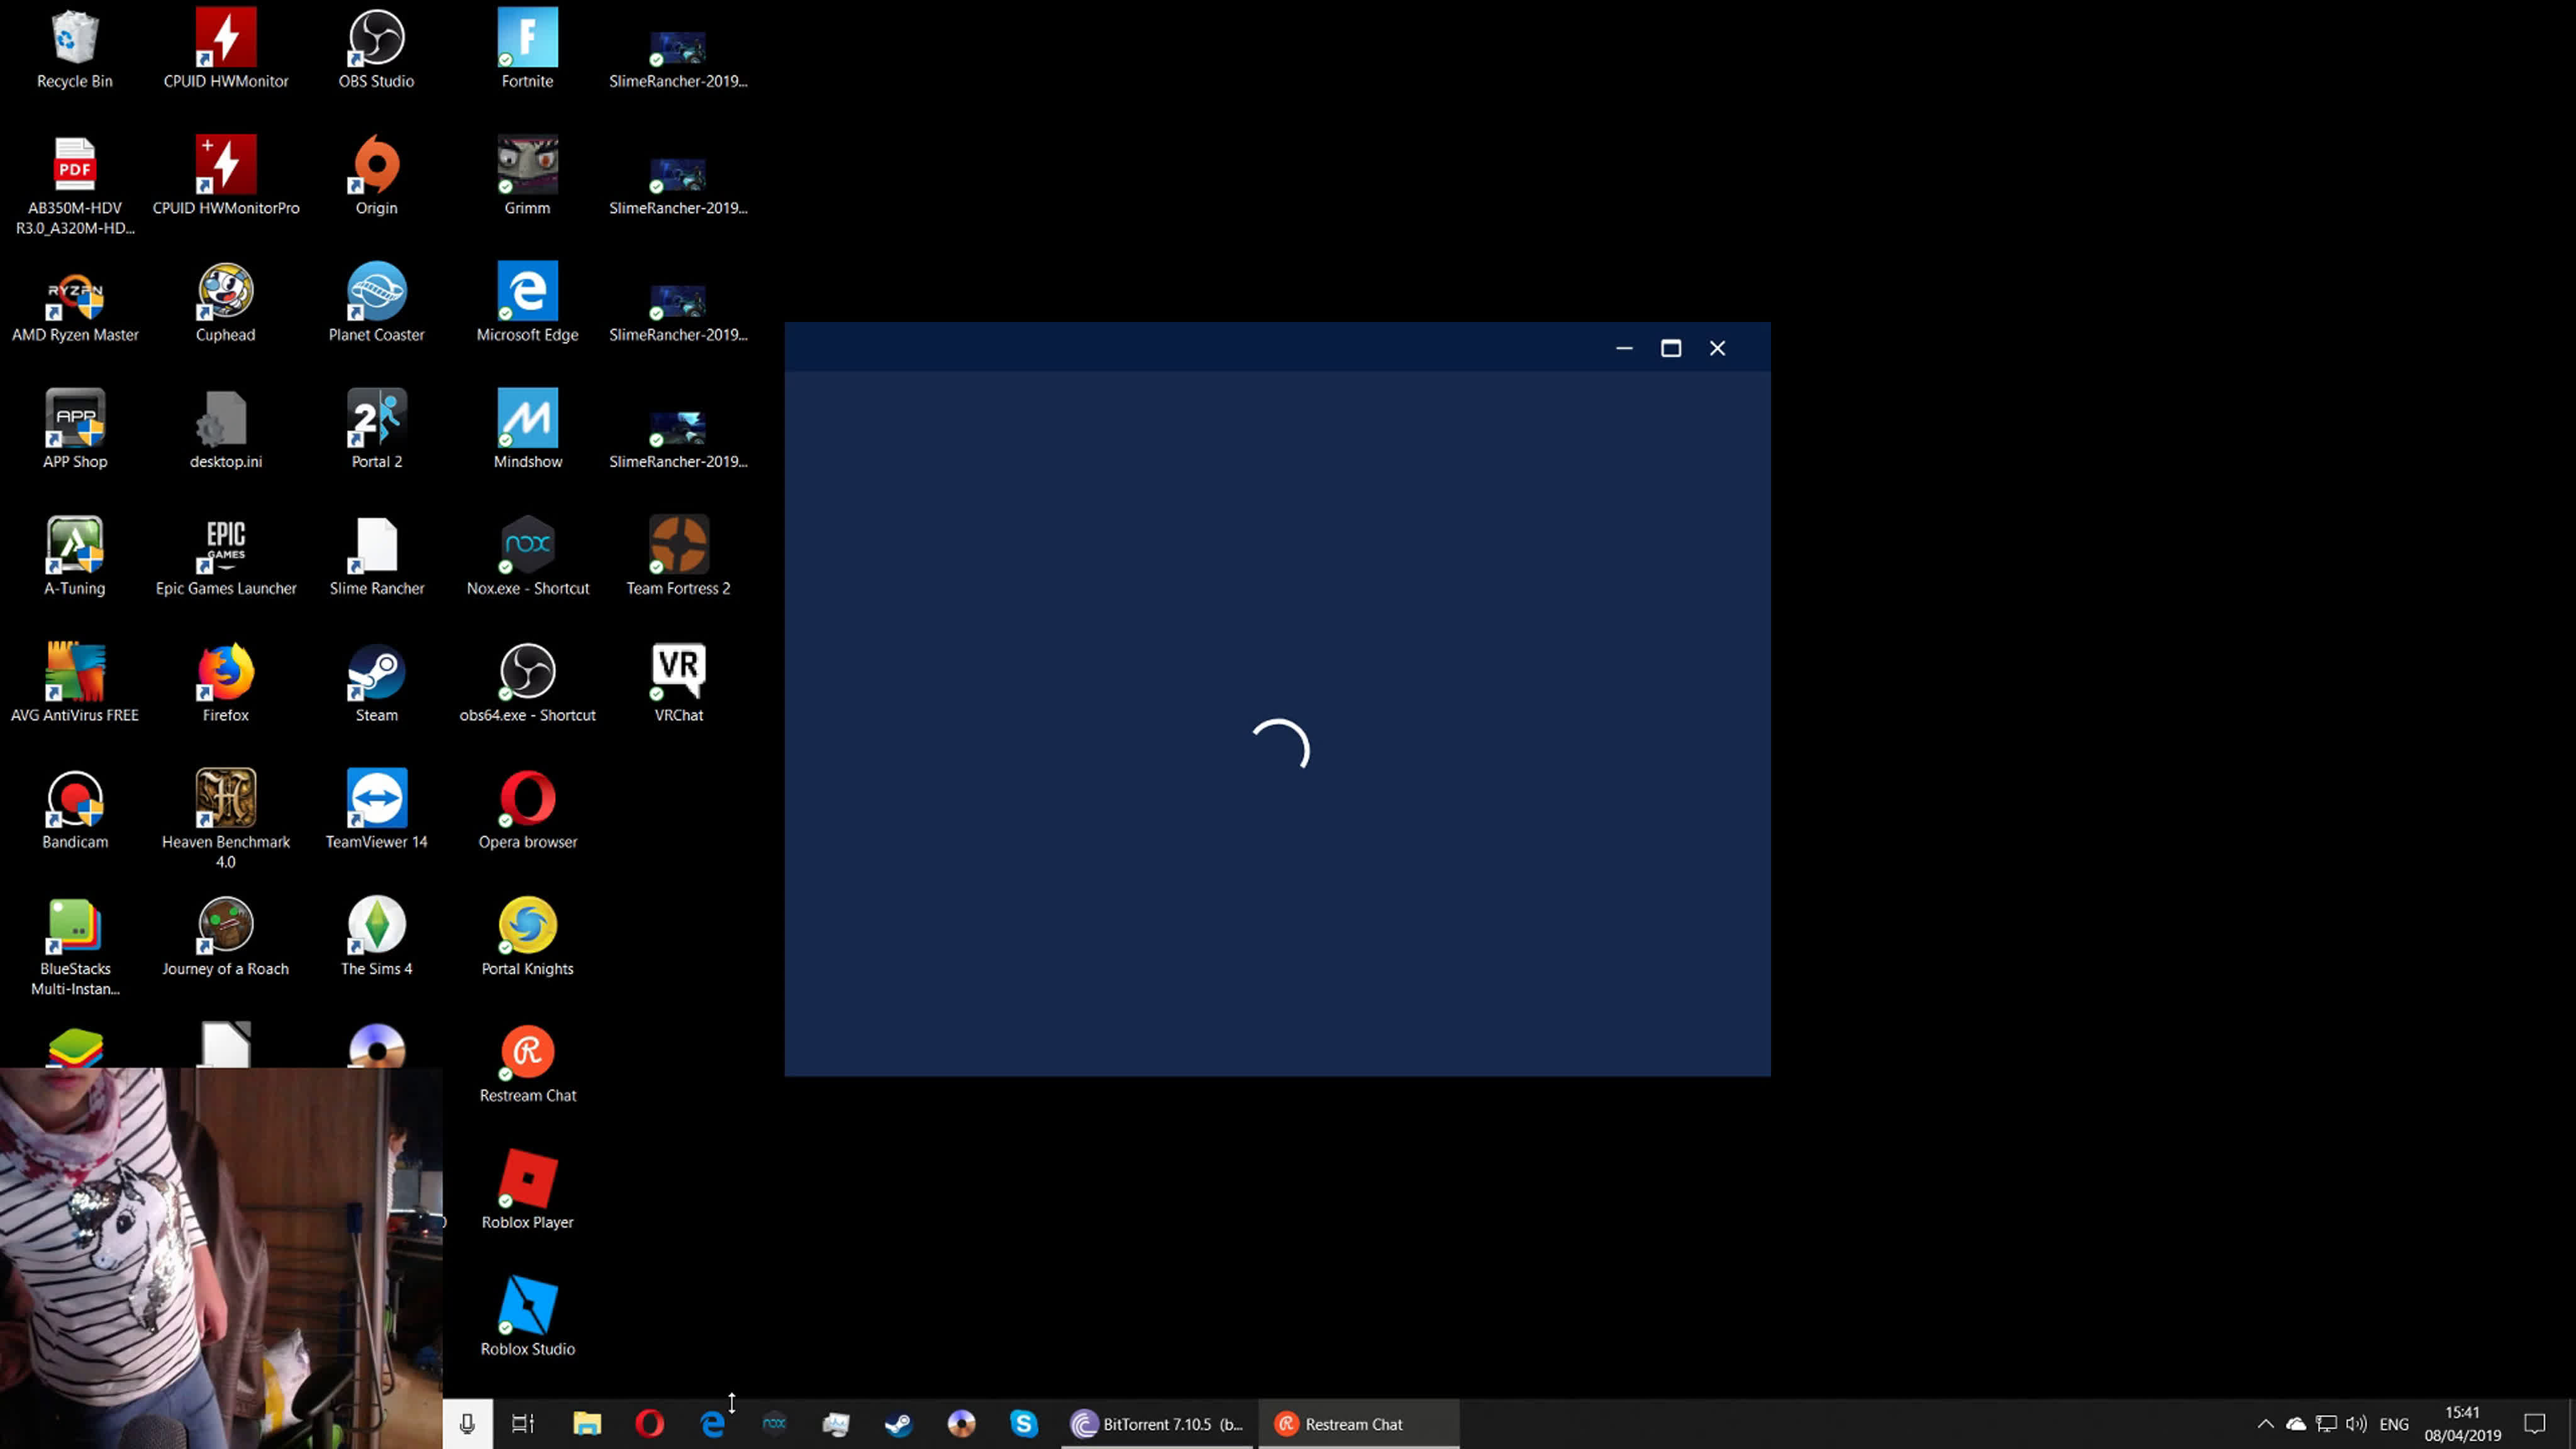The width and height of the screenshot is (2576, 1449).
Task: Open the Recycle Bin desktop icon
Action: tap(75, 50)
